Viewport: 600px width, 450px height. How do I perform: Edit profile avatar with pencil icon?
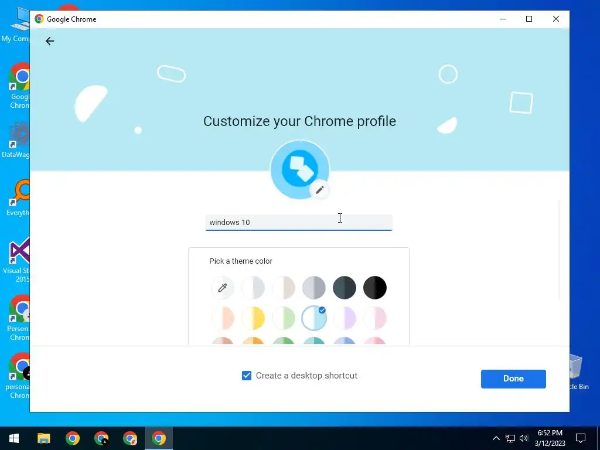319,190
